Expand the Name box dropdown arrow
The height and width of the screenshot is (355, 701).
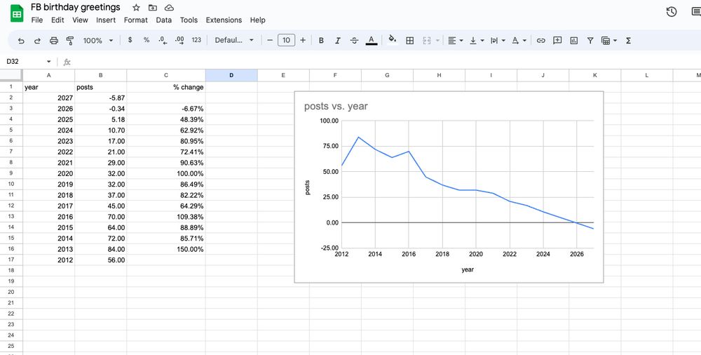(x=49, y=61)
